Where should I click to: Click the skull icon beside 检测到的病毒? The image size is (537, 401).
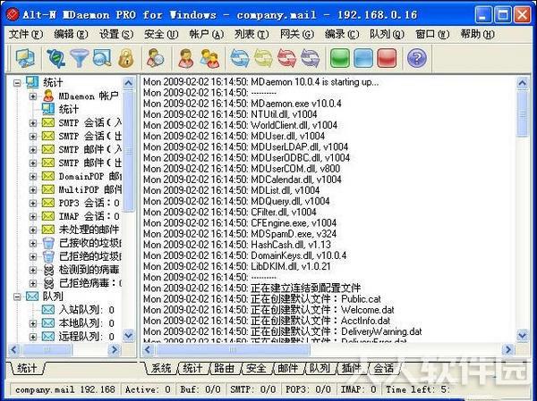click(x=48, y=270)
